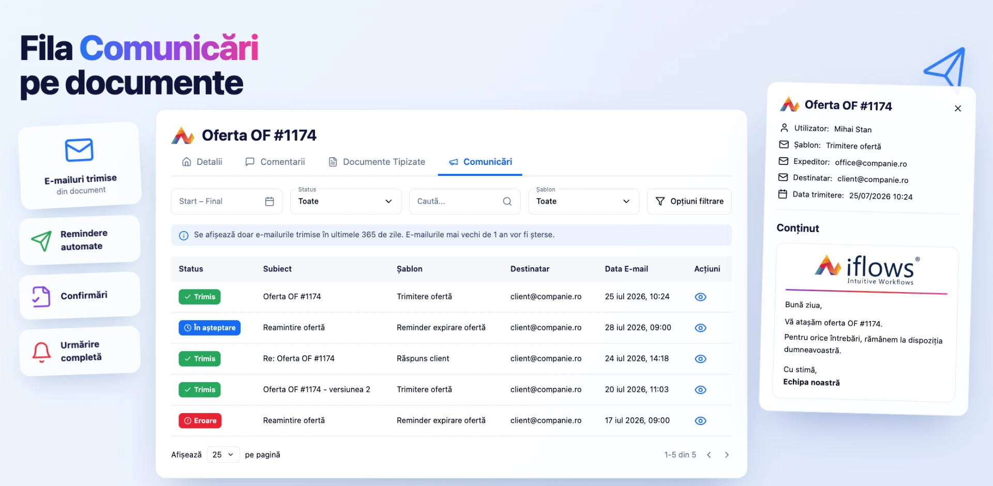
Task: Switch to the Detalii tab
Action: (x=202, y=162)
